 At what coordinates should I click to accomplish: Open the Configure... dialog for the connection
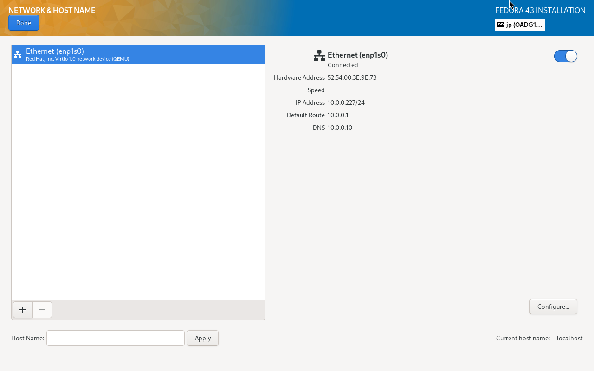553,307
